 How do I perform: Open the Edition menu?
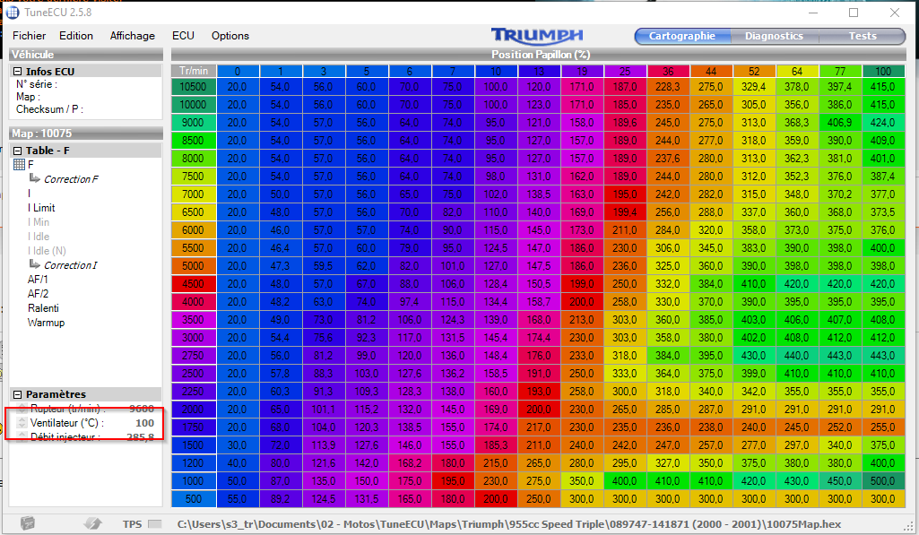(76, 36)
